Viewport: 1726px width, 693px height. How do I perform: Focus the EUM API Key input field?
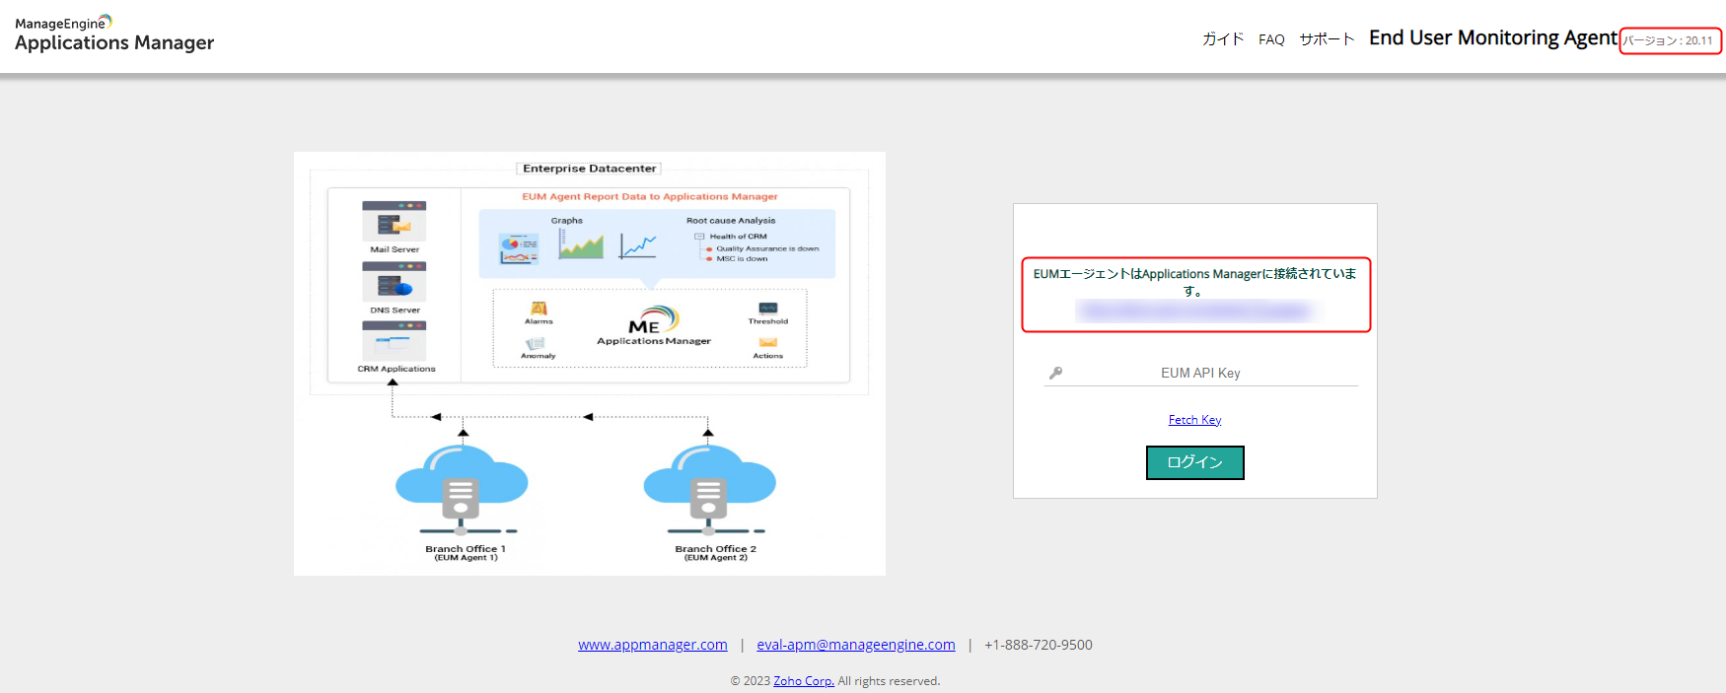tap(1200, 373)
